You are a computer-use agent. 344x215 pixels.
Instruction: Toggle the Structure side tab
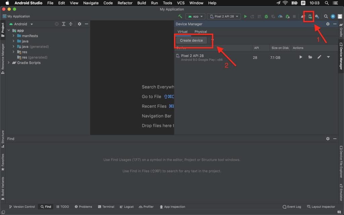[3, 139]
